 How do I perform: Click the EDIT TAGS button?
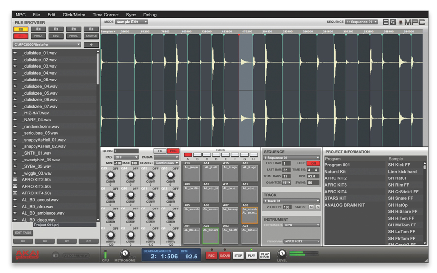[23, 233]
